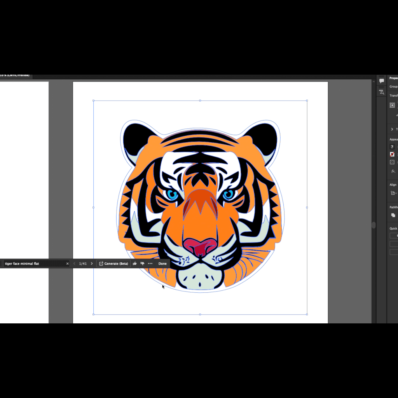Click the Done button
The height and width of the screenshot is (398, 398).
coord(162,264)
